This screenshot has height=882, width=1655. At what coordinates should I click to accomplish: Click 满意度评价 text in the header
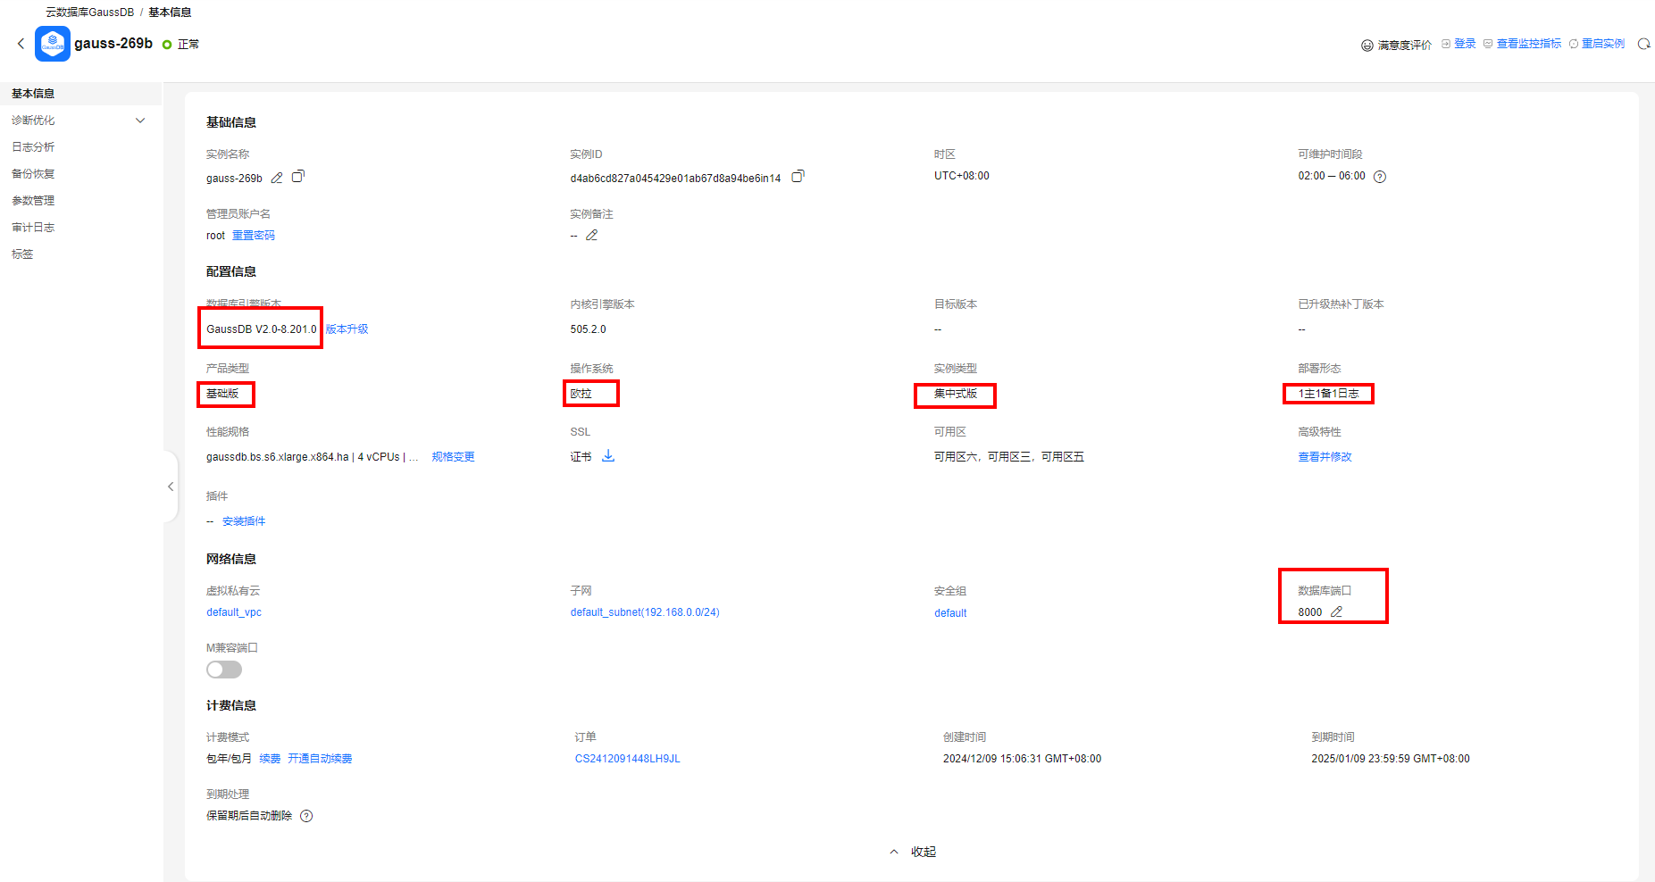1404,46
